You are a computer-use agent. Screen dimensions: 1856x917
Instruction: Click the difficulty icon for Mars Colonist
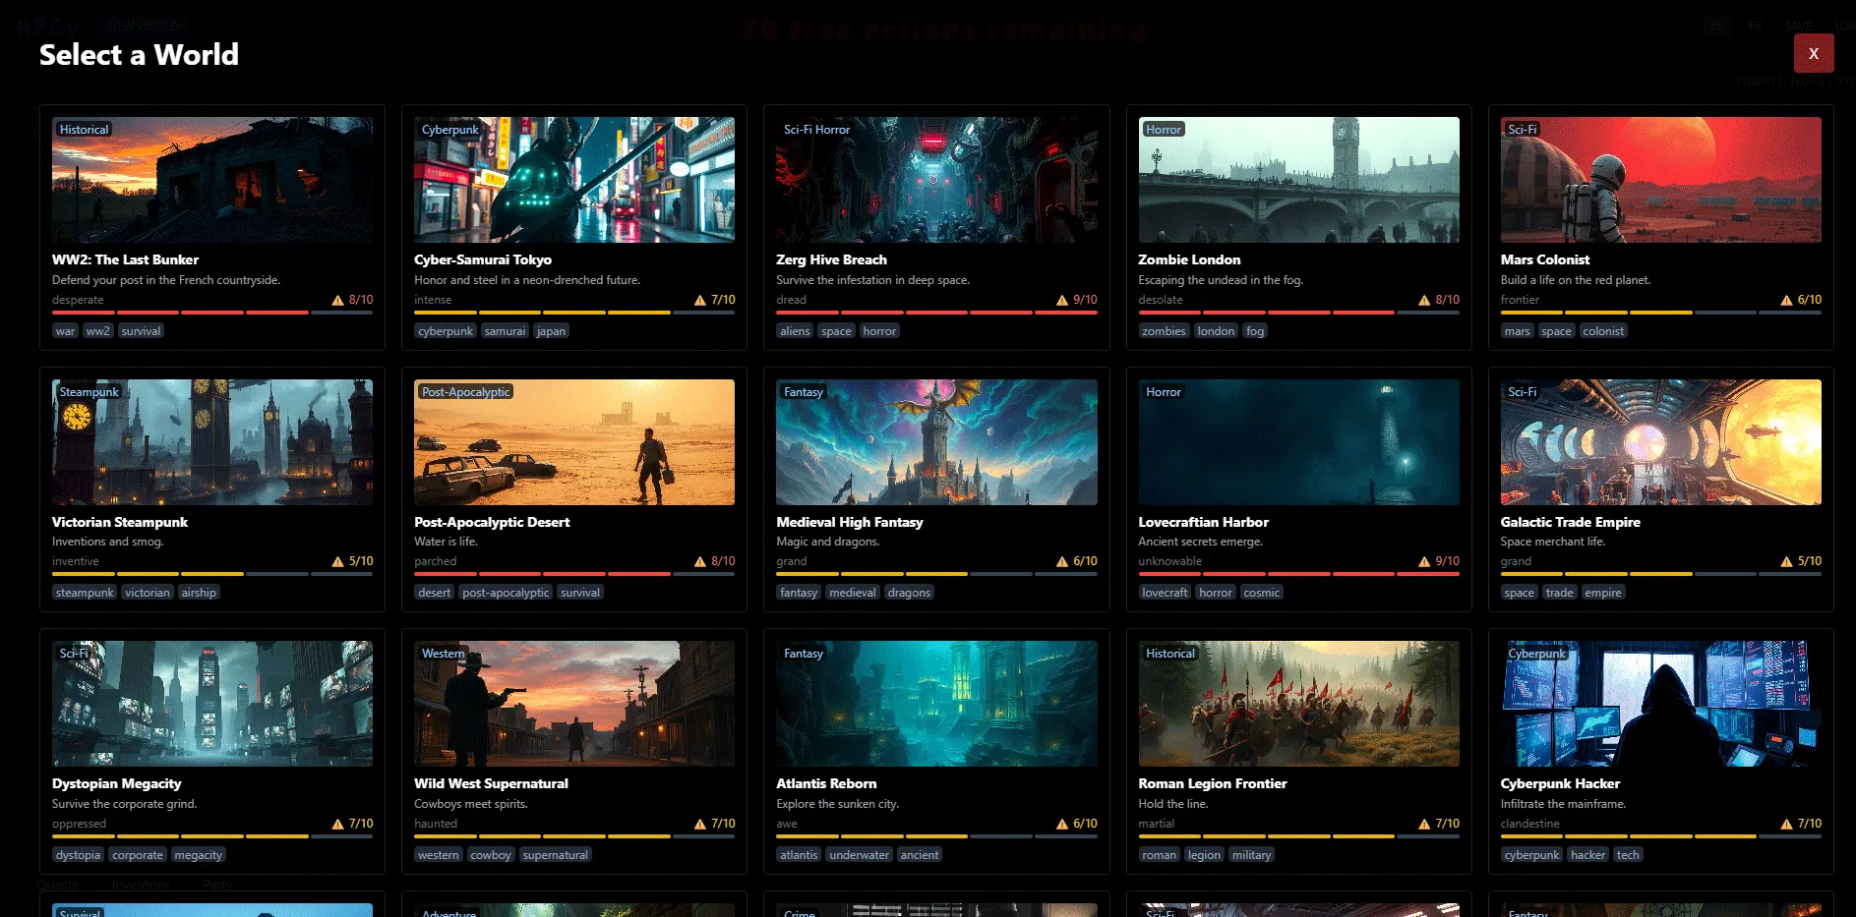(1786, 300)
